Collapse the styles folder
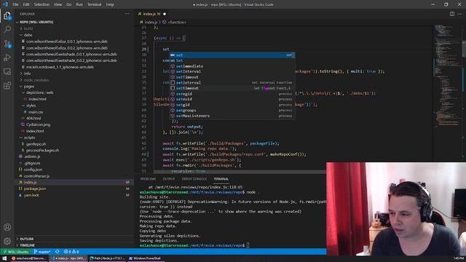This screenshot has width=466, height=262. [x=31, y=106]
